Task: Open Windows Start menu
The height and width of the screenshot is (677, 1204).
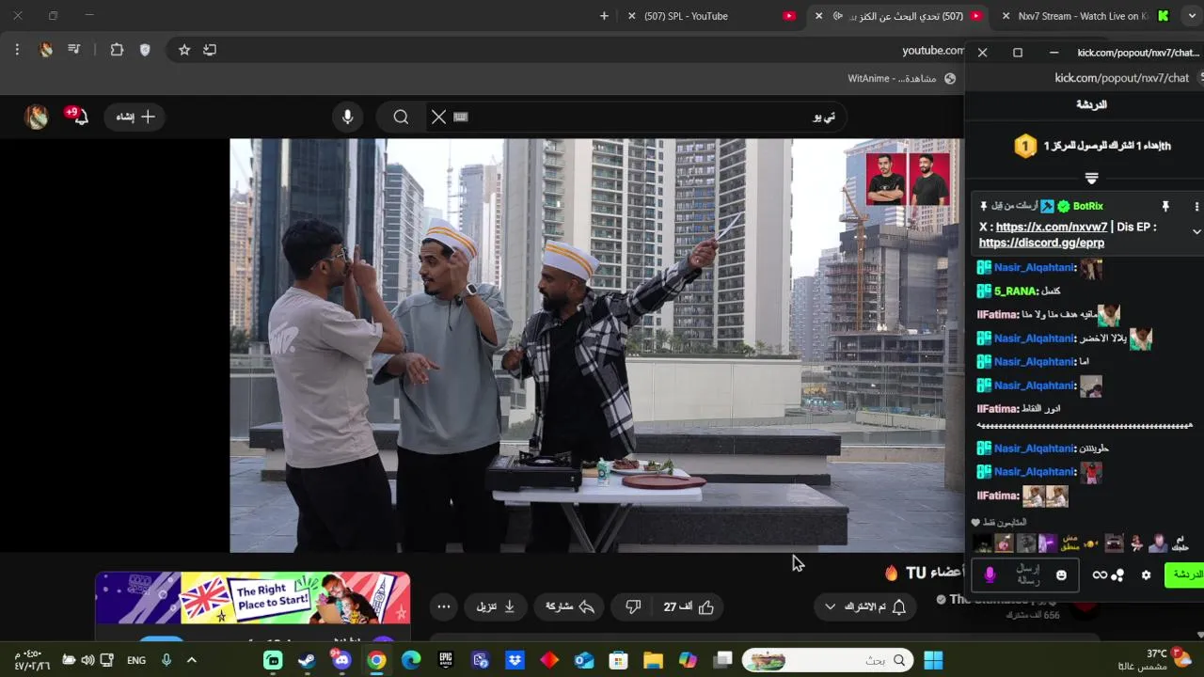Action: (933, 660)
